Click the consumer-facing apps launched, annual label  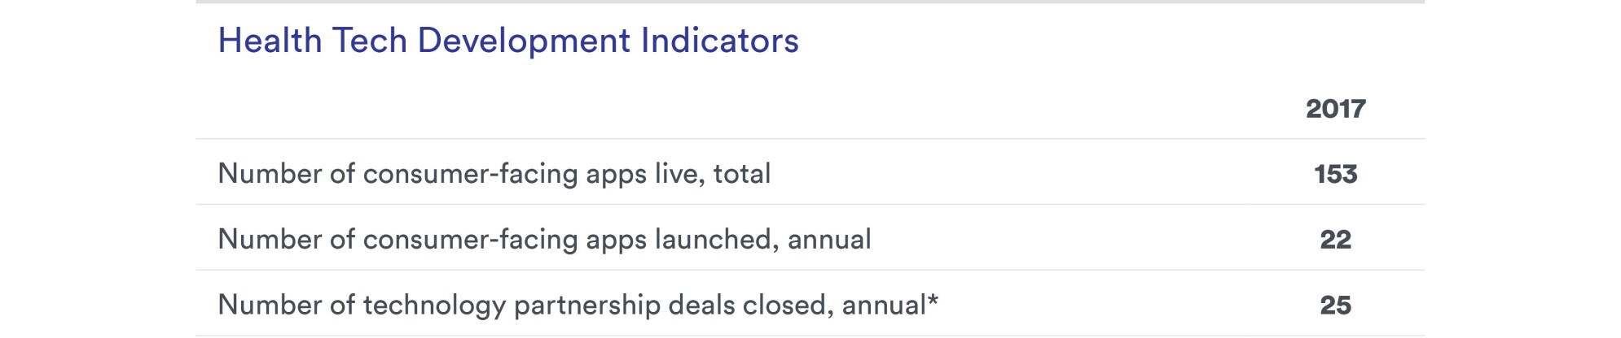(544, 240)
